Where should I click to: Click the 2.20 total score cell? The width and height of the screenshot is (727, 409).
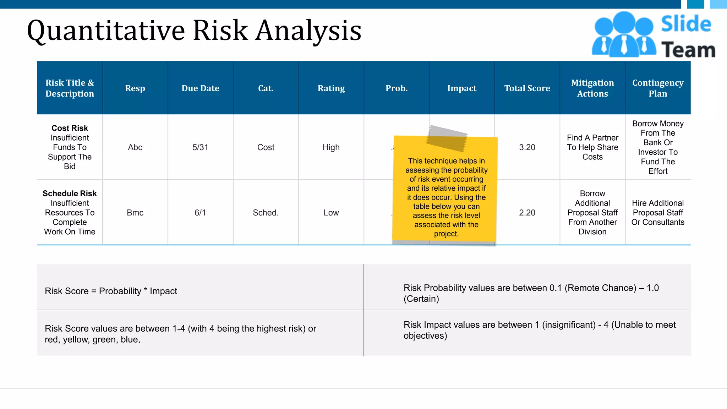tap(527, 212)
